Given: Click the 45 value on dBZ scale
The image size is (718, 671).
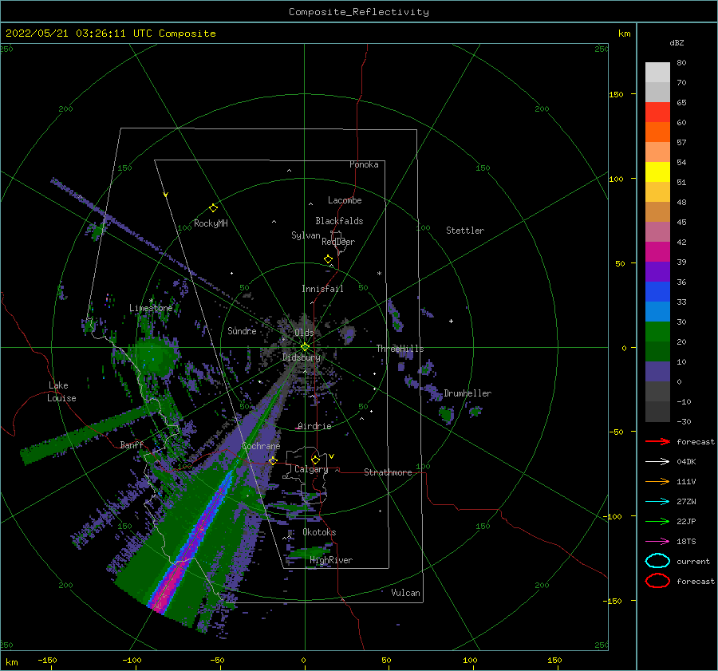Looking at the screenshot, I should click(x=681, y=222).
